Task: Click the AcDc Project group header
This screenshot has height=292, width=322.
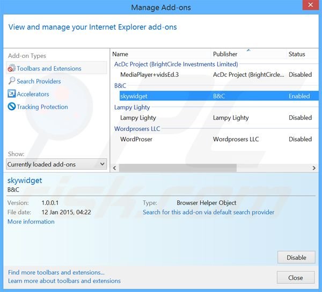Action: 176,64
